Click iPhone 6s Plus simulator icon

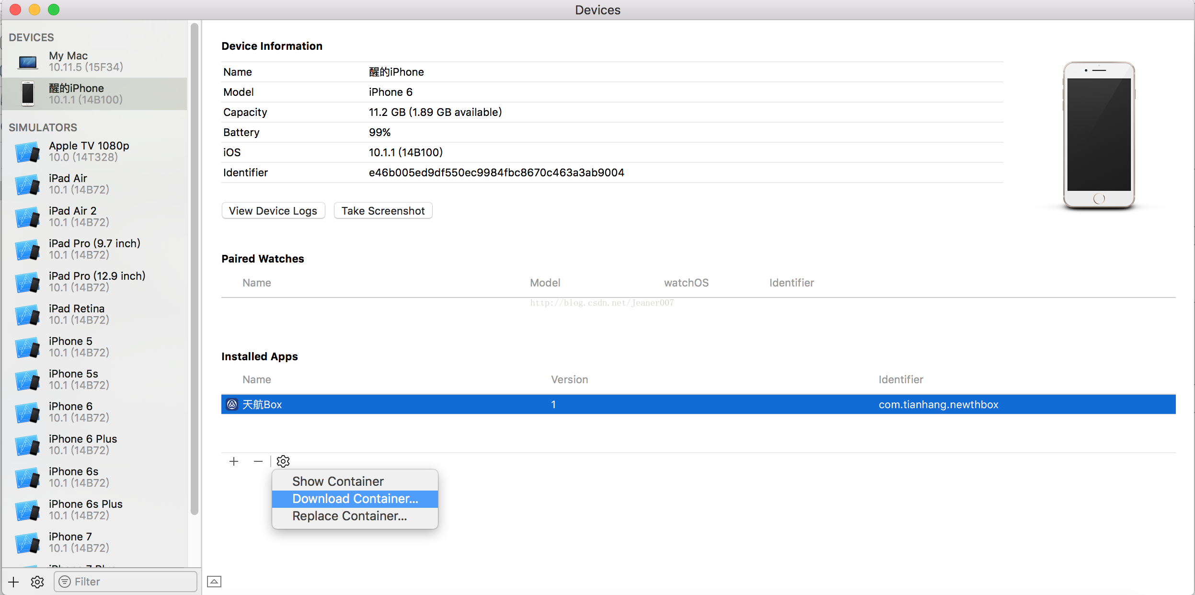[x=27, y=510]
